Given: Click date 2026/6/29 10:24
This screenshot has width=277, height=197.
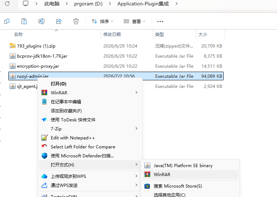Looking at the screenshot, I should point(120,46).
